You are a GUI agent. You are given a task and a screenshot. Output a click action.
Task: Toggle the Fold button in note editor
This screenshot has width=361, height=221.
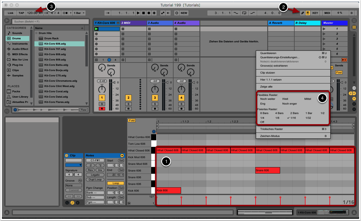(131, 121)
